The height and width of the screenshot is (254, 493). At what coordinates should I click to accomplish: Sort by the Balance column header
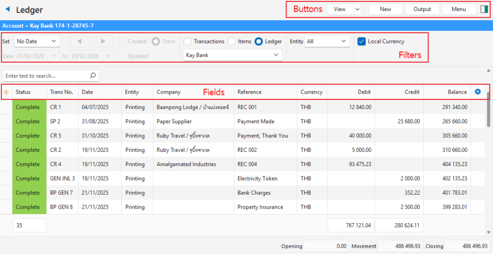tap(447, 92)
